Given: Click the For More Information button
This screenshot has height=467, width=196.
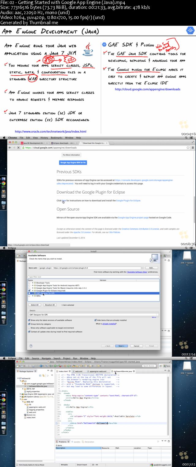Looking at the screenshot, I should pyautogui.click(x=71, y=155).
